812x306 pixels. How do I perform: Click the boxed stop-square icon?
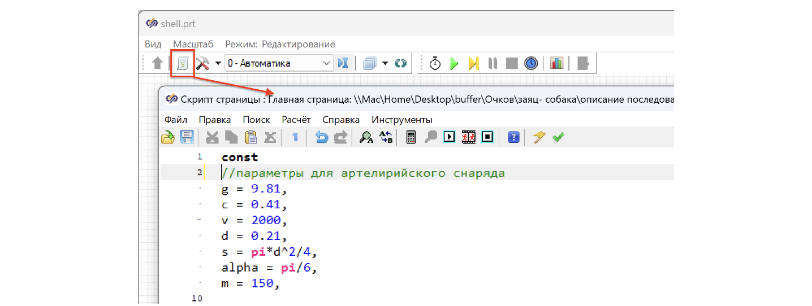pos(488,137)
